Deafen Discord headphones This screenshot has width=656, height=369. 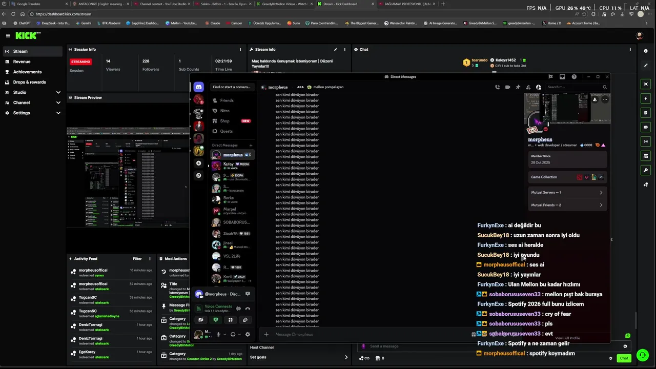coord(233,335)
